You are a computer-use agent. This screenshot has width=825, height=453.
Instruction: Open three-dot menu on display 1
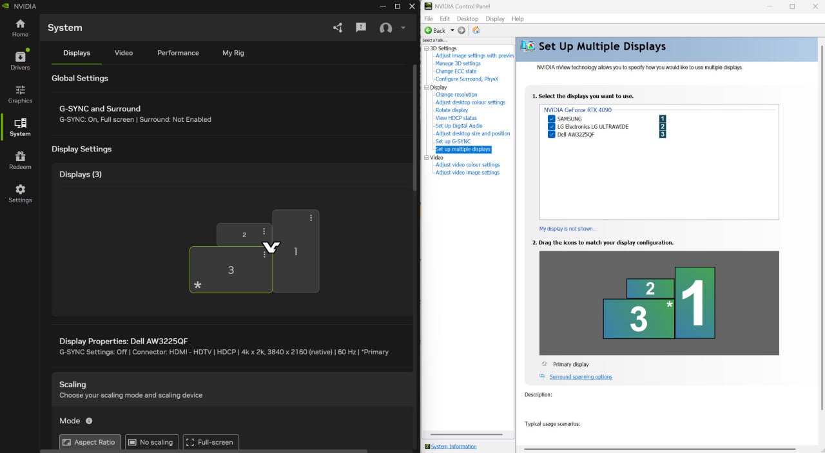311,218
